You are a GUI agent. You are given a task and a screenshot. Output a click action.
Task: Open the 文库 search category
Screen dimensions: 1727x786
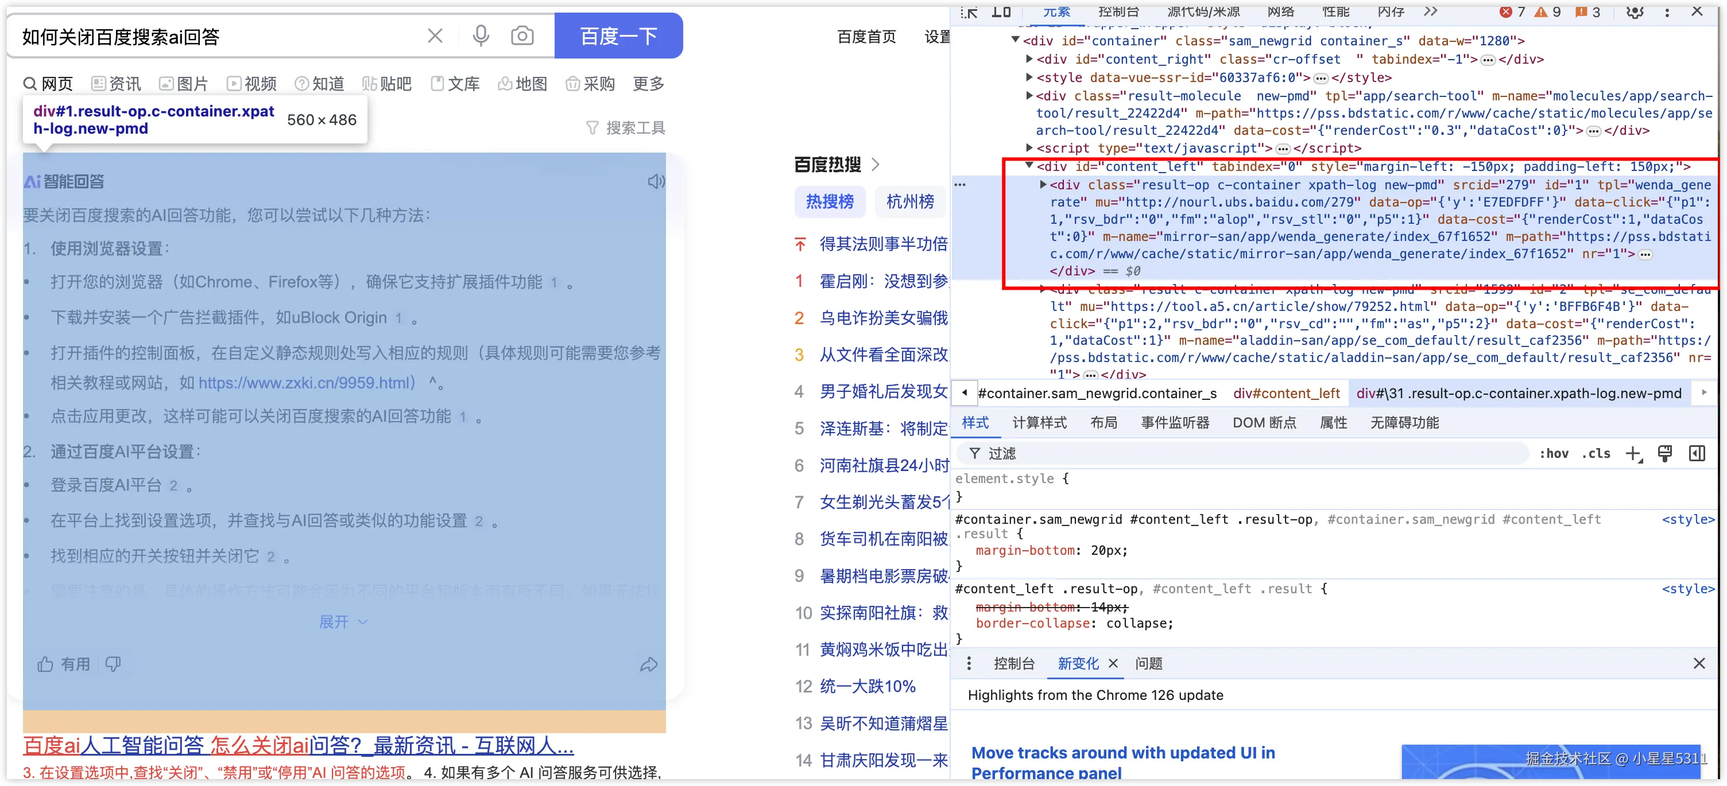(x=455, y=84)
